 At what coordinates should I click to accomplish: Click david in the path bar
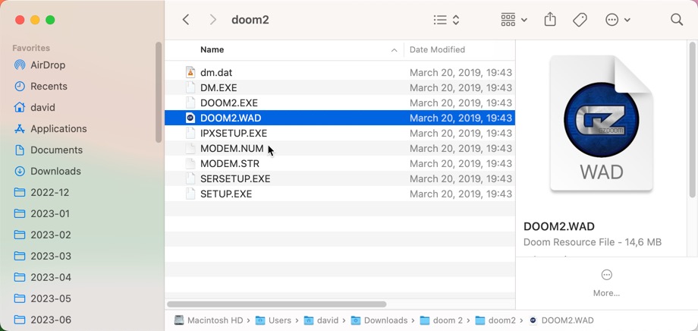pyautogui.click(x=321, y=320)
